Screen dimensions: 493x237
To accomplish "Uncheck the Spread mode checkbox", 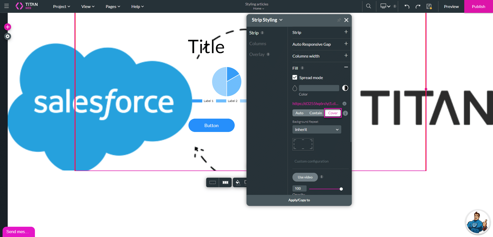I will (295, 78).
